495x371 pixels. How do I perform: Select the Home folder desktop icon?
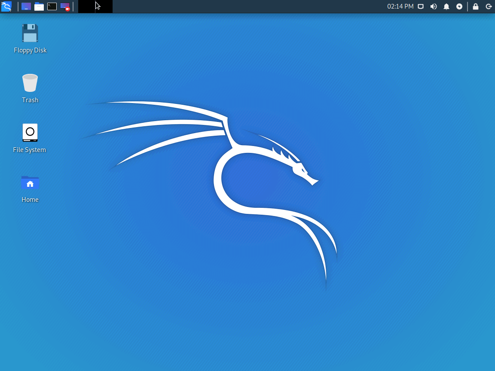(x=30, y=182)
